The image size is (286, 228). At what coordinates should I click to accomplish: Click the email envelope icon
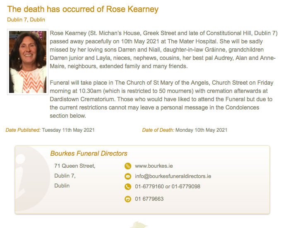click(x=128, y=176)
